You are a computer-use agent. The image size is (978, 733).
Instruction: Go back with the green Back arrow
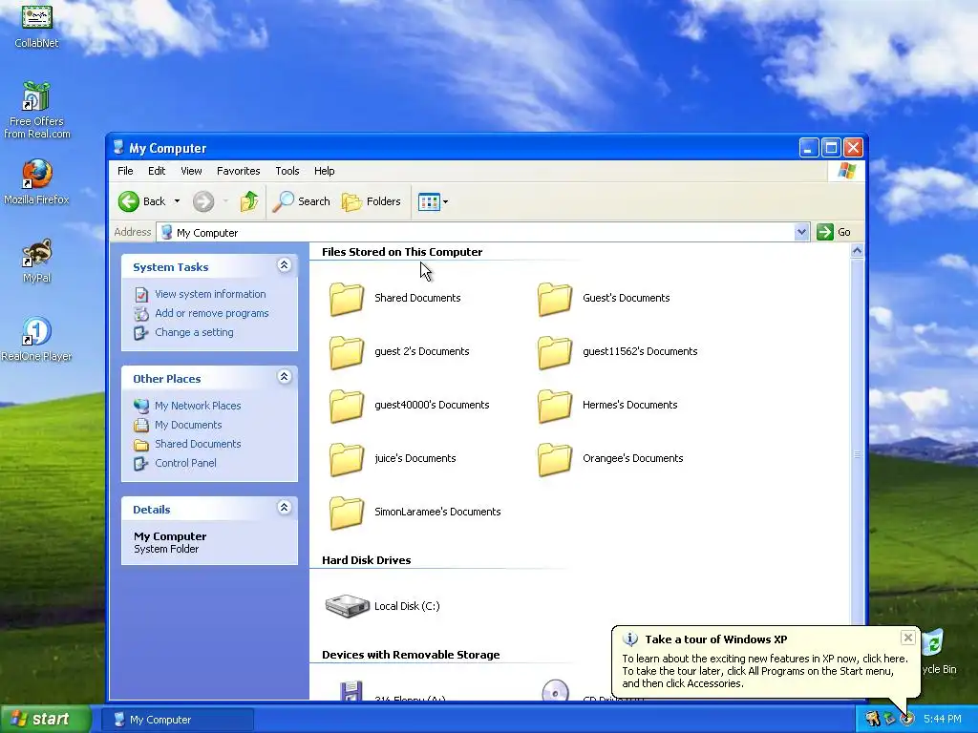[x=129, y=201]
